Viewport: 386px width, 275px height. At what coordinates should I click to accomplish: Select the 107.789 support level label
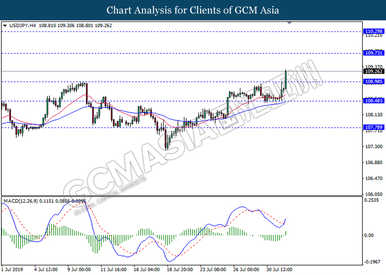coord(374,127)
